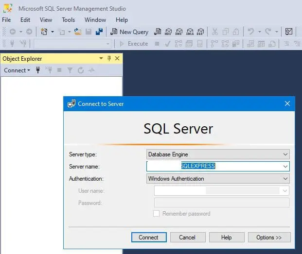Click the Save icon in toolbar
This screenshot has width=302, height=254.
[89, 32]
